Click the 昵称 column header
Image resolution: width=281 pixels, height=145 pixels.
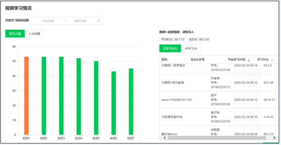click(164, 59)
